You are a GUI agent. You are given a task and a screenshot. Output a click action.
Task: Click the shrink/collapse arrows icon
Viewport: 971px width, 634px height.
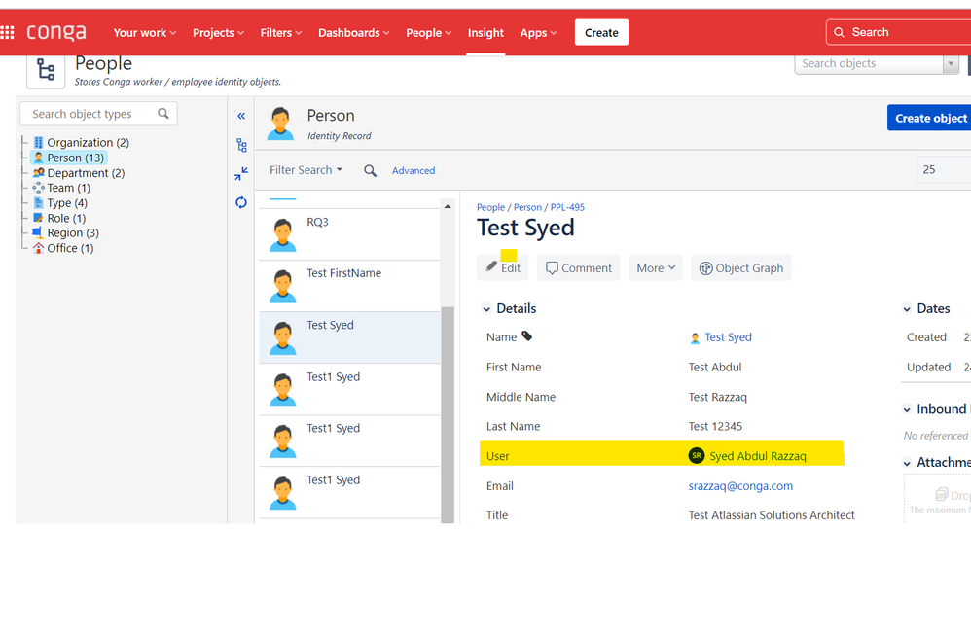[x=241, y=174]
